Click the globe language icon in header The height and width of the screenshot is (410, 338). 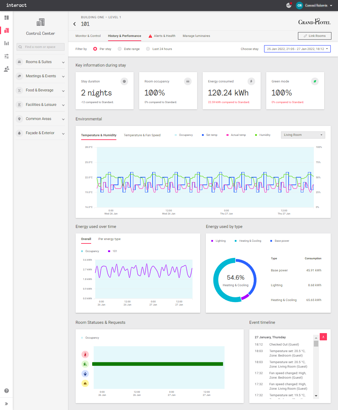pyautogui.click(x=289, y=5)
